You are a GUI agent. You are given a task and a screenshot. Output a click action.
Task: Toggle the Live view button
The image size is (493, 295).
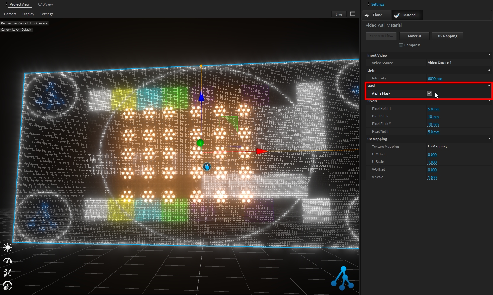click(x=339, y=14)
